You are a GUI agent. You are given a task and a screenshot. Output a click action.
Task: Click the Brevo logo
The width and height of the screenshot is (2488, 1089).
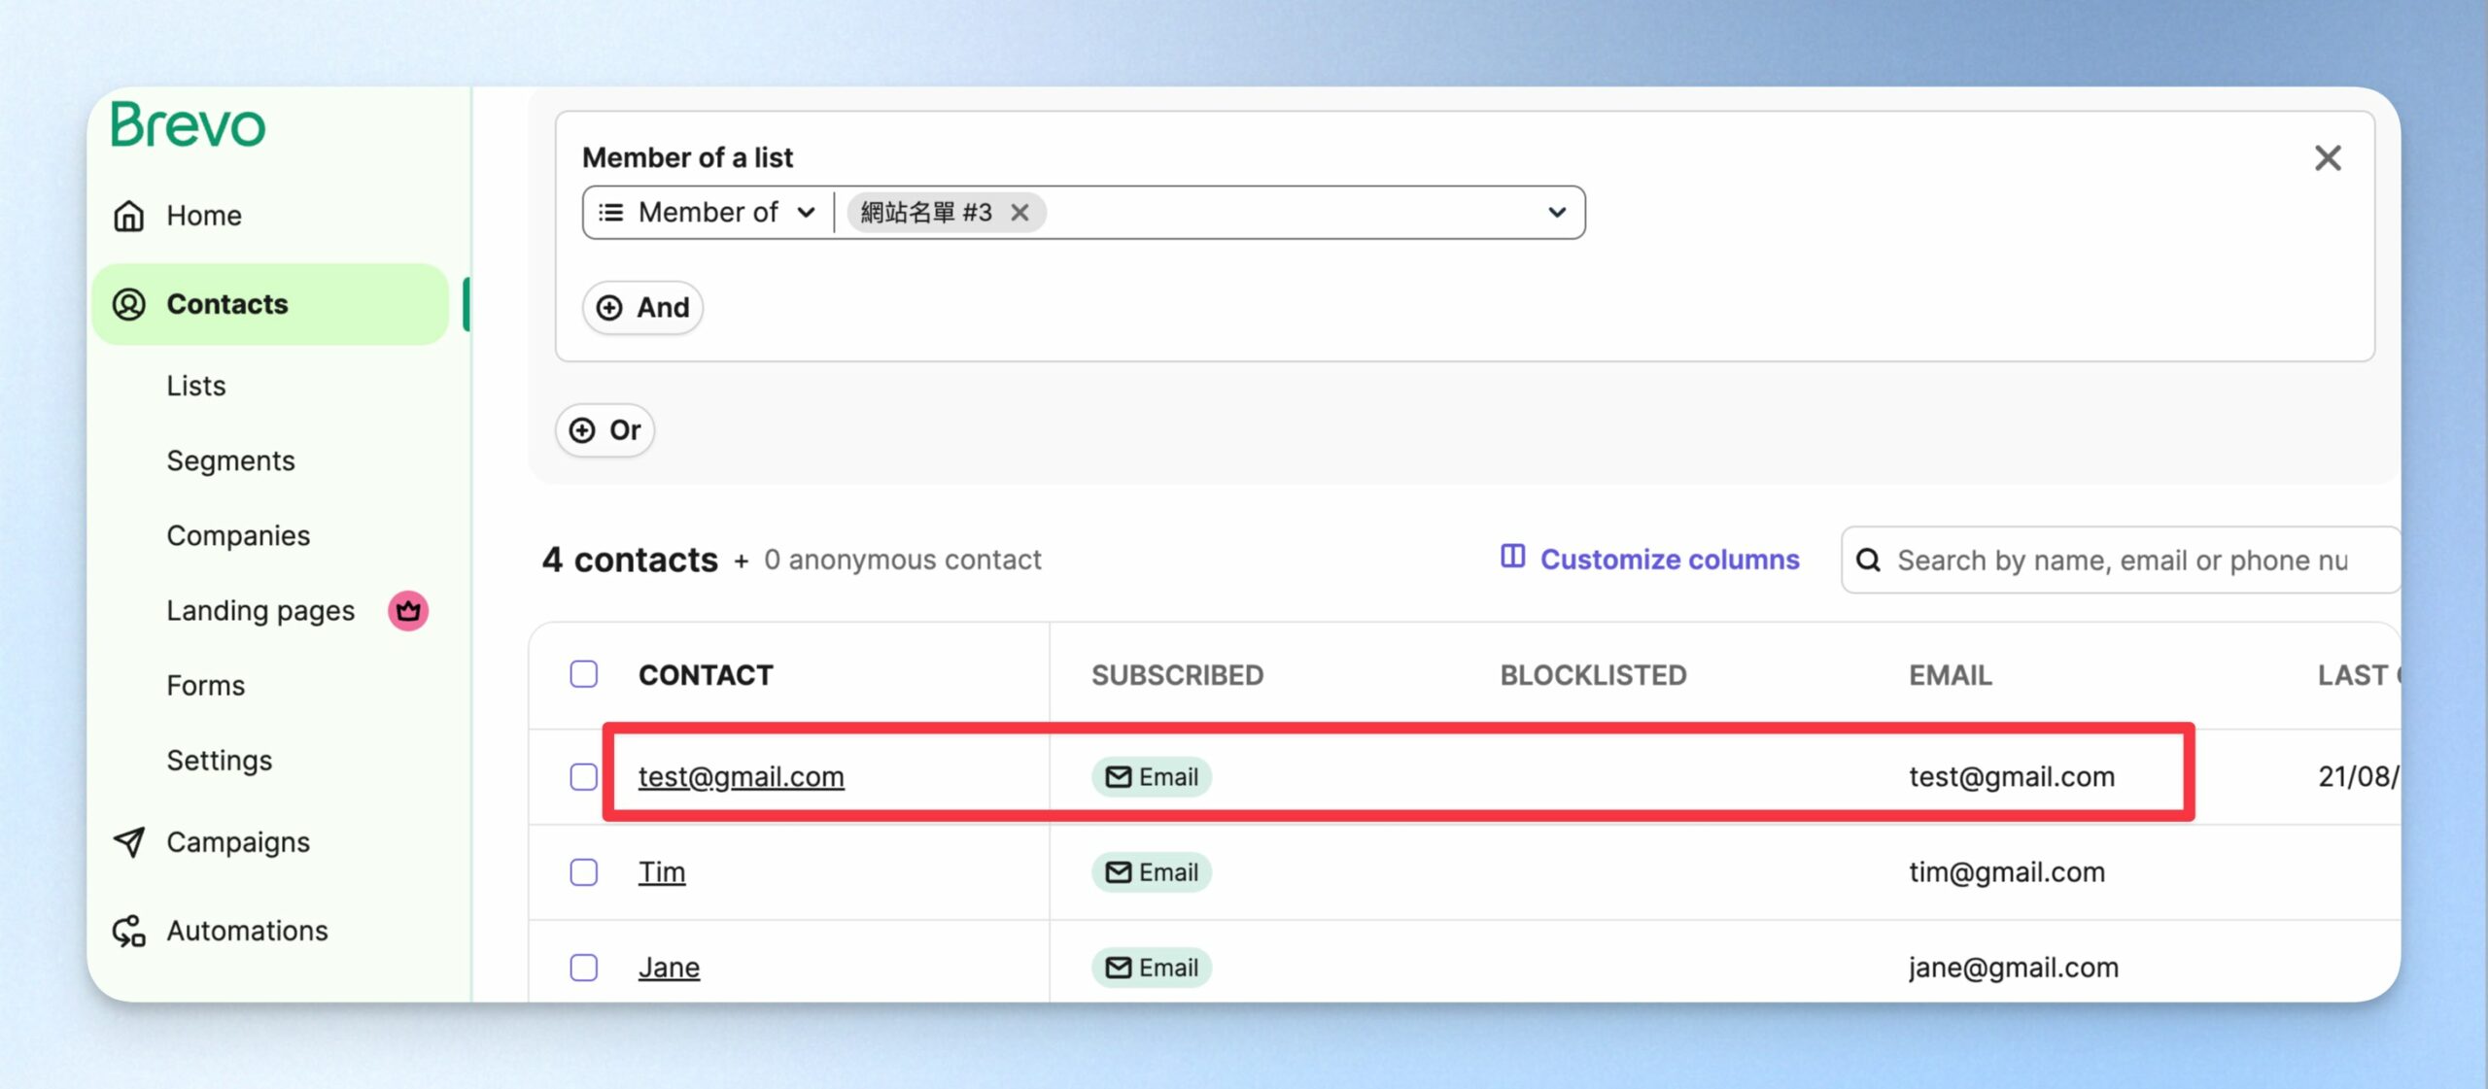pyautogui.click(x=188, y=124)
